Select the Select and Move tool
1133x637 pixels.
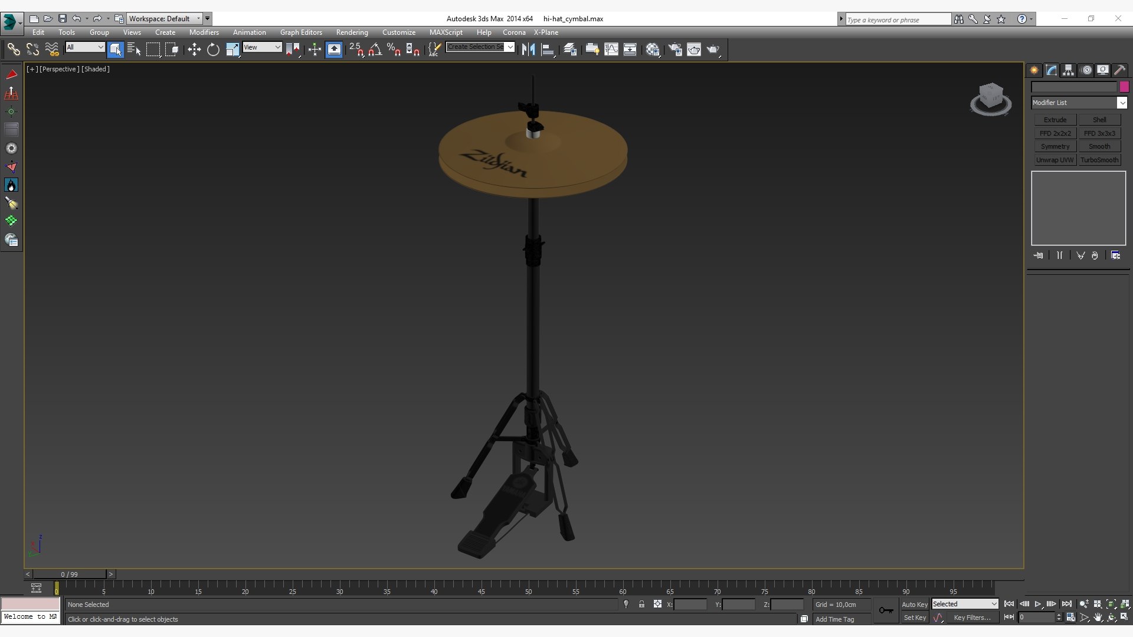(x=194, y=50)
